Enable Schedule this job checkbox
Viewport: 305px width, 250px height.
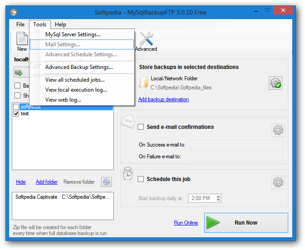pos(140,179)
